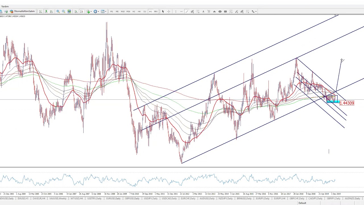Open the WTIUSD,H4 chart tab
This screenshot has width=364, height=205.
coord(77,198)
